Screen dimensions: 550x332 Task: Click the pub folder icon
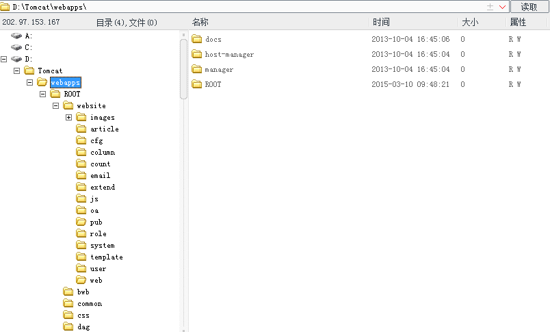tap(81, 222)
